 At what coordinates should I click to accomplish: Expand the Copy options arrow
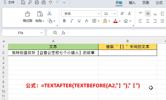[54, 21]
